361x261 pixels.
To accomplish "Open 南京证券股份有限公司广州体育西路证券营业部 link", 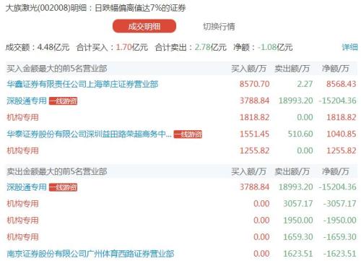I will pyautogui.click(x=90, y=254).
